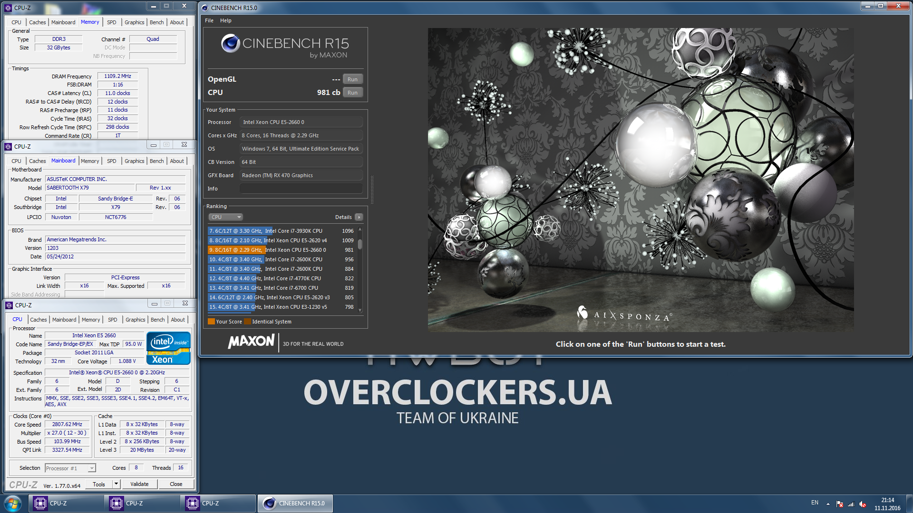Viewport: 913px width, 513px height.
Task: Click the ranking list scroll-down arrow
Action: [360, 310]
